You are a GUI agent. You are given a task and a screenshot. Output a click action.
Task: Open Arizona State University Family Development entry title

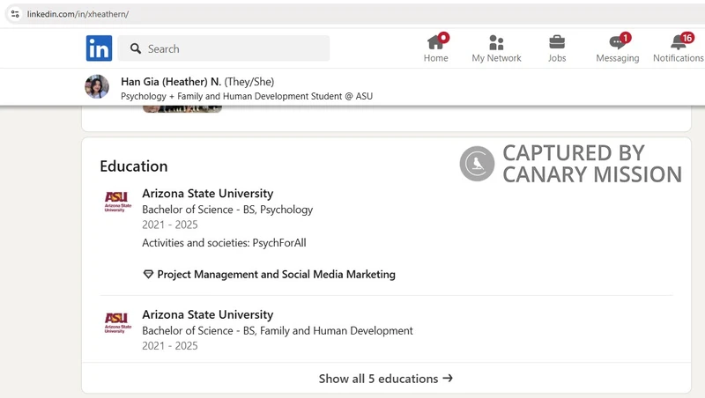(x=208, y=315)
